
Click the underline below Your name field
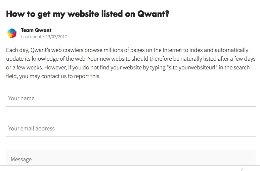point(131,106)
